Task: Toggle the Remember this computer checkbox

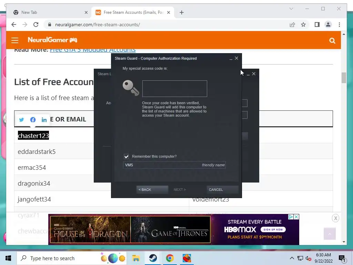Action: tap(126, 156)
